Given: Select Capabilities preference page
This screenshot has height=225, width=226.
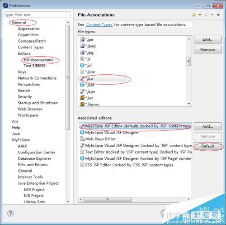Looking at the screenshot, I should tap(28, 35).
